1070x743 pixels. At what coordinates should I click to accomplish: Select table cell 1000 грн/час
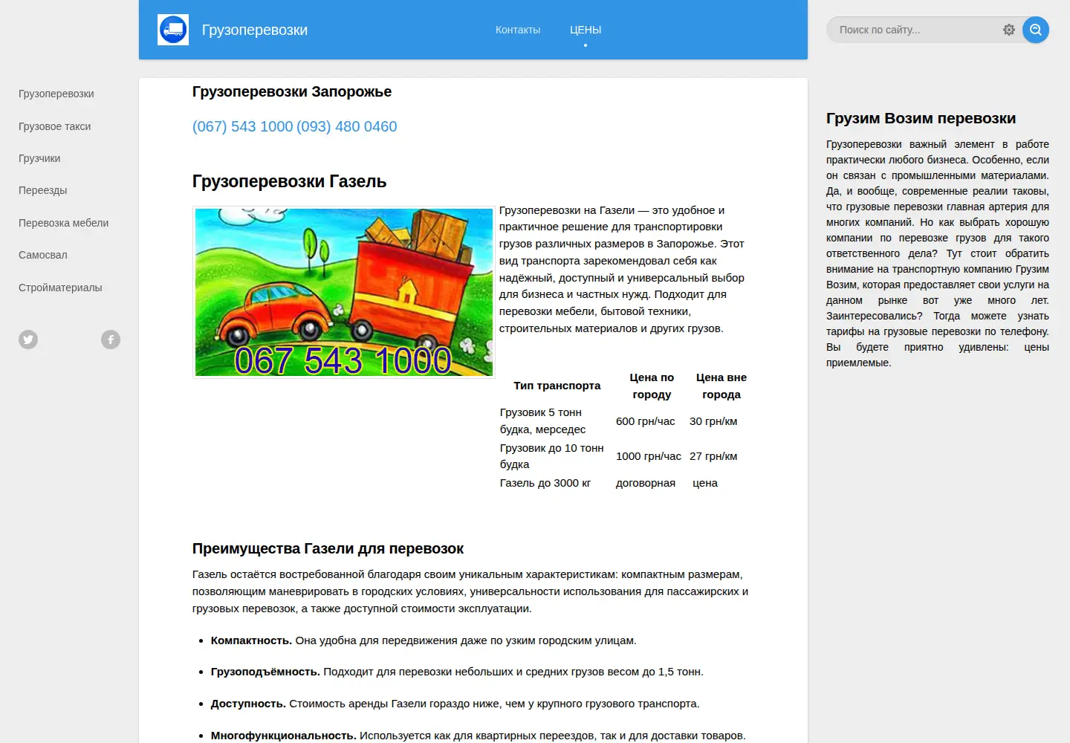coord(649,456)
